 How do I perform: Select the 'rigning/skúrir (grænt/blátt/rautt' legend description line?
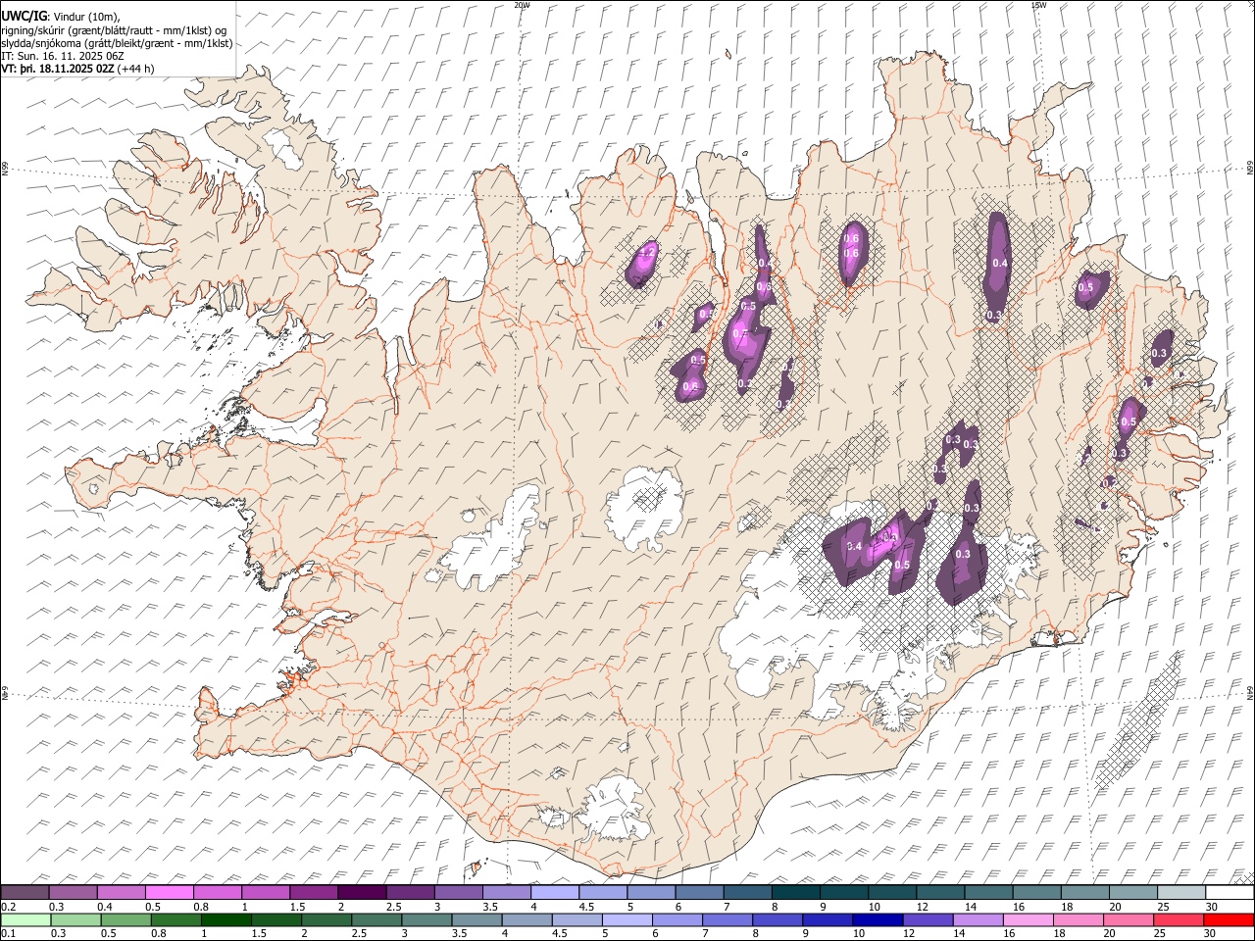click(114, 30)
